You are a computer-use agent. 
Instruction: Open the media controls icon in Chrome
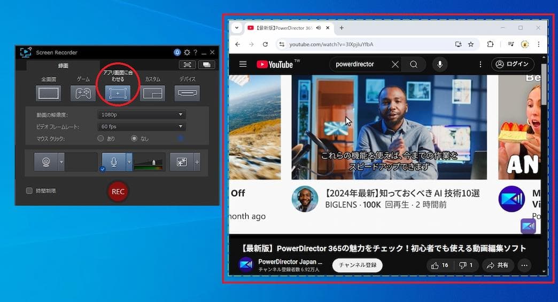pyautogui.click(x=511, y=44)
